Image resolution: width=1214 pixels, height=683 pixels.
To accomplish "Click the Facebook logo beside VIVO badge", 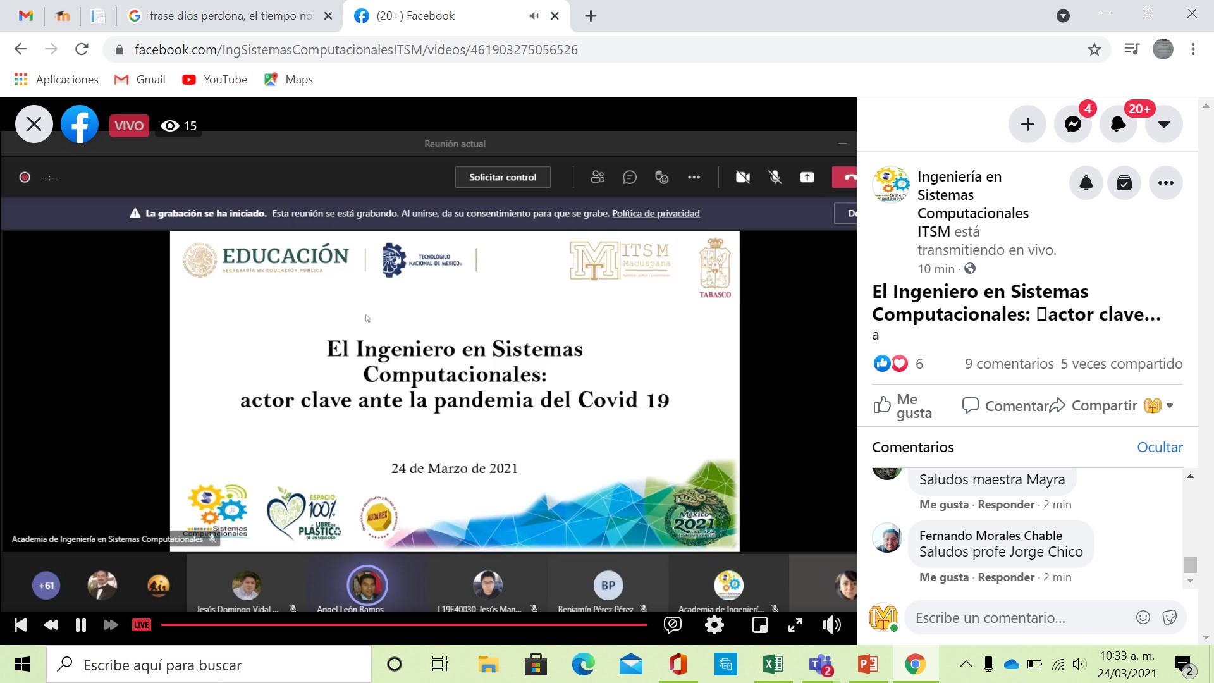I will point(80,124).
